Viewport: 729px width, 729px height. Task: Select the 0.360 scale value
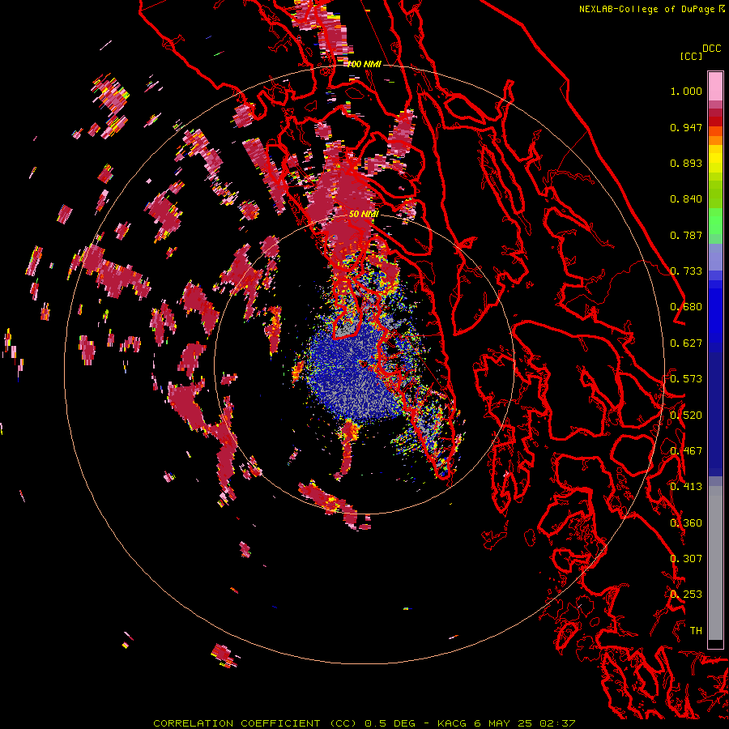click(x=686, y=523)
